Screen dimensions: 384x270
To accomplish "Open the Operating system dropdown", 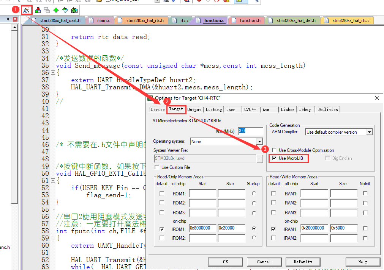I will tap(259, 141).
